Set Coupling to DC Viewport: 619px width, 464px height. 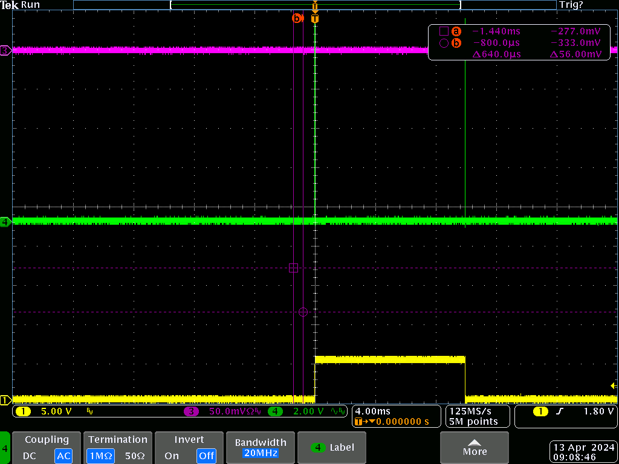tap(30, 456)
